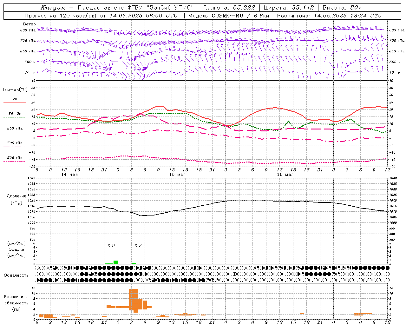Click the '0.8' precipitation value
Viewport: 406px width, 325px height.
pyautogui.click(x=111, y=246)
